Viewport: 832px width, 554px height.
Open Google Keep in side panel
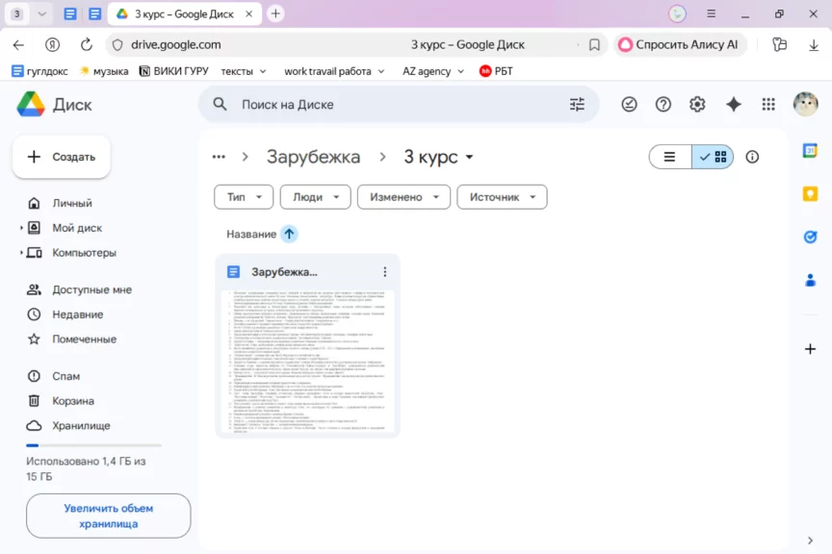pos(810,194)
